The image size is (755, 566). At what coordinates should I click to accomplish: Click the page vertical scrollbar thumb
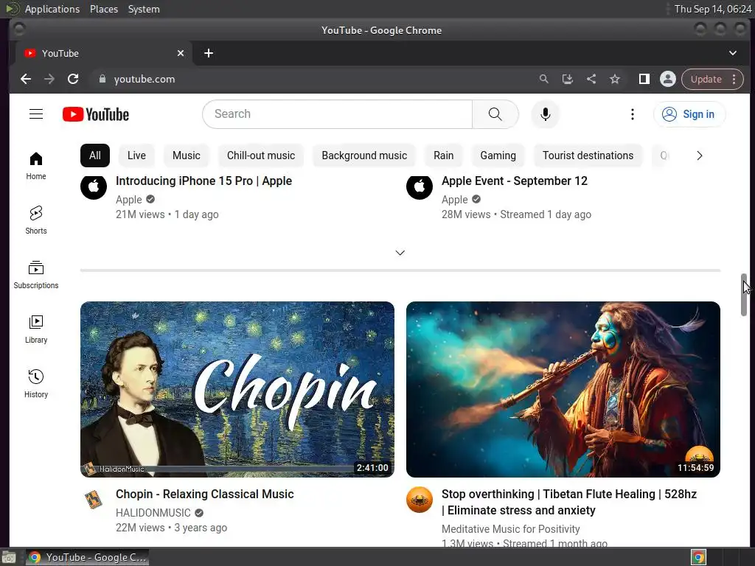tap(744, 295)
